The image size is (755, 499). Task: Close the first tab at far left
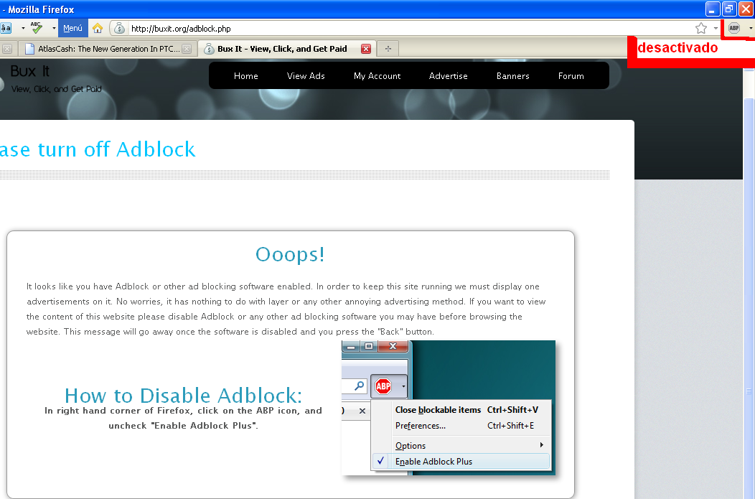coord(6,49)
